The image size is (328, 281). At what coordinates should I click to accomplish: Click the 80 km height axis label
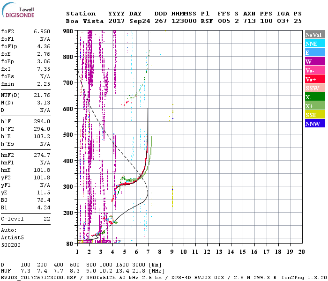(x=69, y=244)
